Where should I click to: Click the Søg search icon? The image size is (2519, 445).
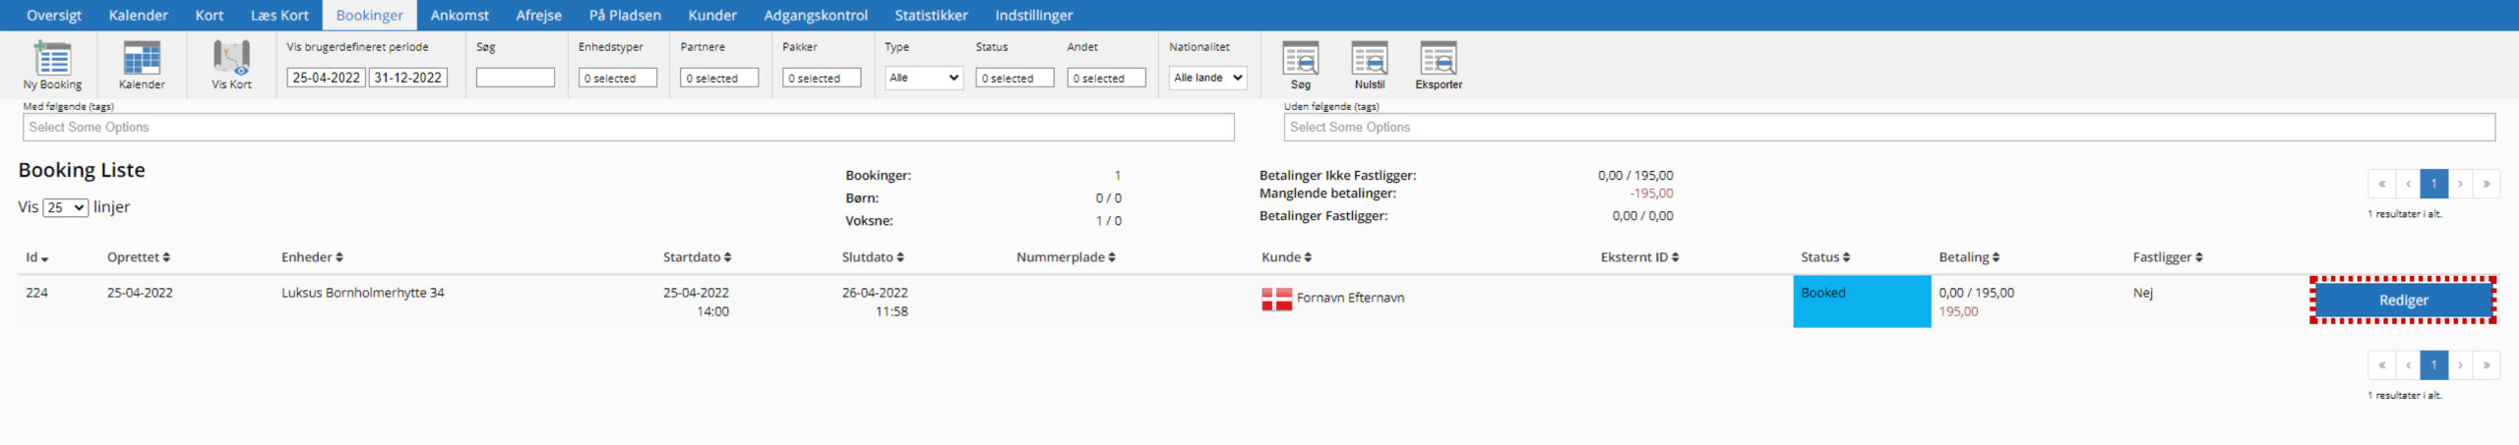tap(1300, 60)
